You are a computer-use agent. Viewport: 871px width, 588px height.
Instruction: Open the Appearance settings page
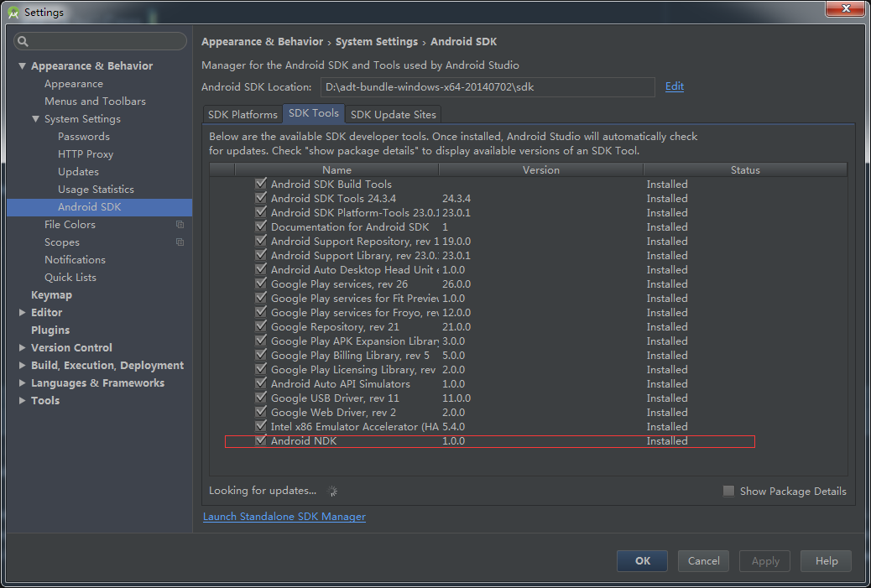(x=74, y=84)
